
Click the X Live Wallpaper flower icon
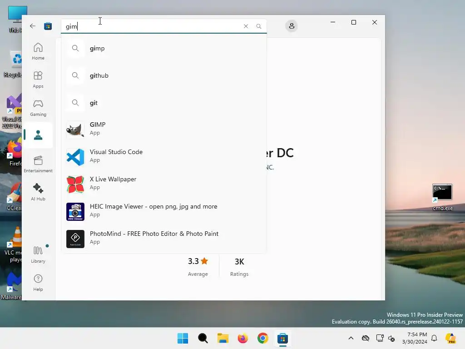coord(75,184)
